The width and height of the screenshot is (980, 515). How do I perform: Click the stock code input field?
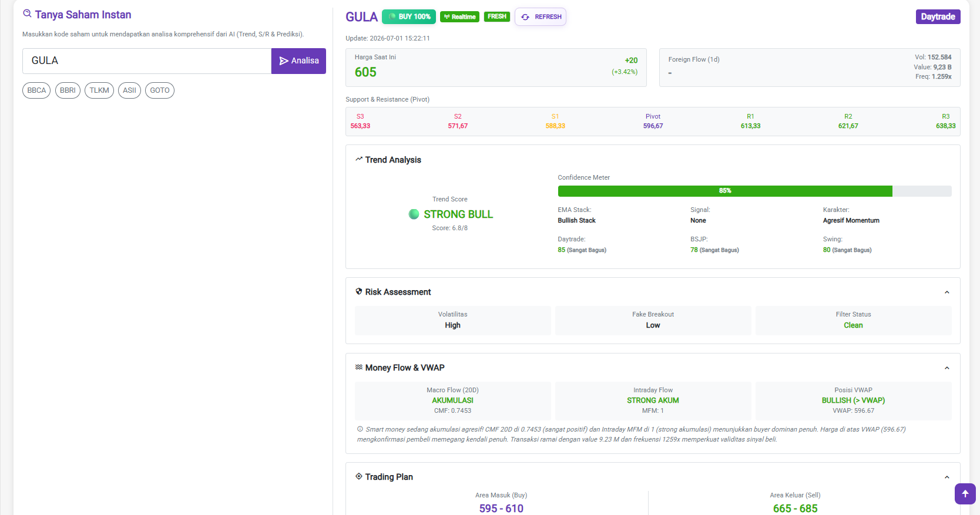(x=147, y=61)
